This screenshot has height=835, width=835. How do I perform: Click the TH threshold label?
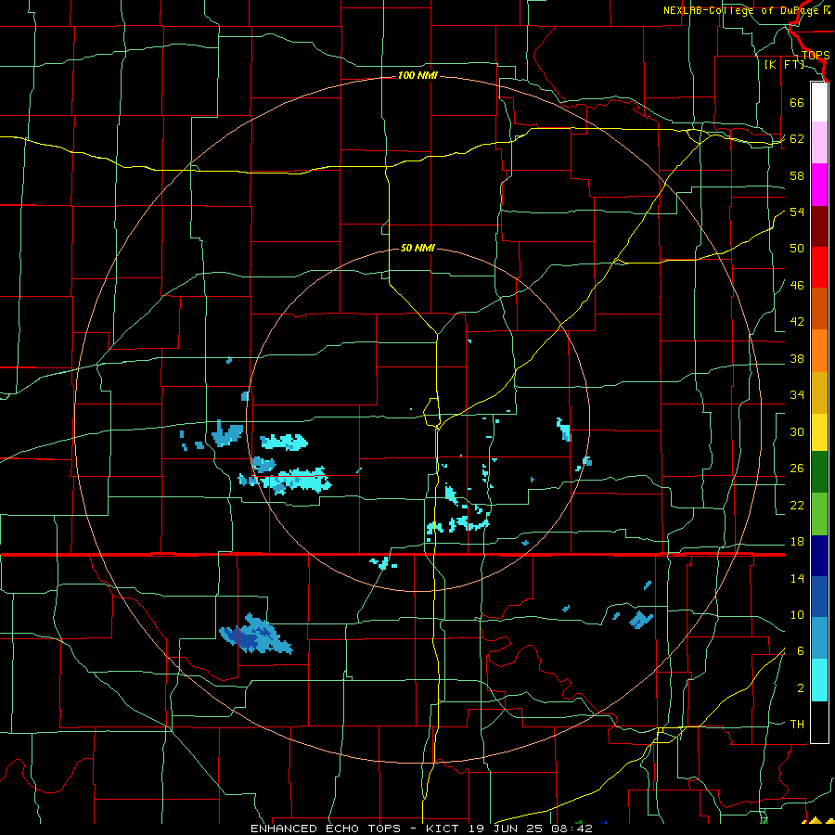coord(797,725)
